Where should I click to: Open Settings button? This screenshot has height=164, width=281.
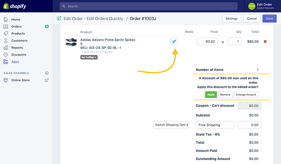[231, 19]
